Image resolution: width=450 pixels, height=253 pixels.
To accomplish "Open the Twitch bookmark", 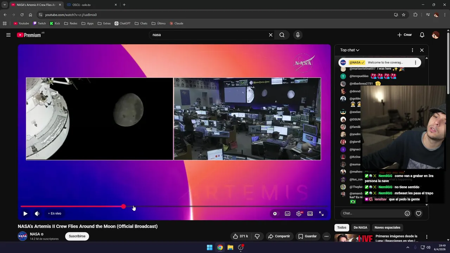I will click(39, 23).
